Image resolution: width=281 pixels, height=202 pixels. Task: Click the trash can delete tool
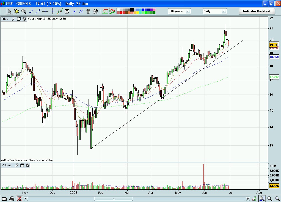pos(88,12)
